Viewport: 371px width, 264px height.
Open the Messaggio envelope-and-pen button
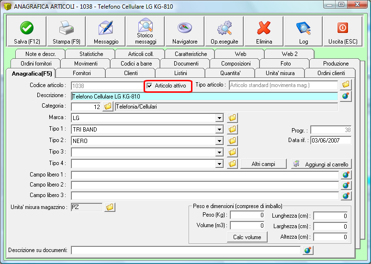[106, 31]
